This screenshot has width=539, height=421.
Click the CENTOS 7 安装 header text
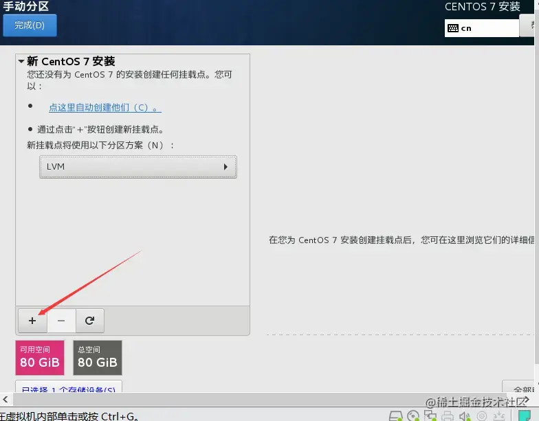[x=483, y=7]
